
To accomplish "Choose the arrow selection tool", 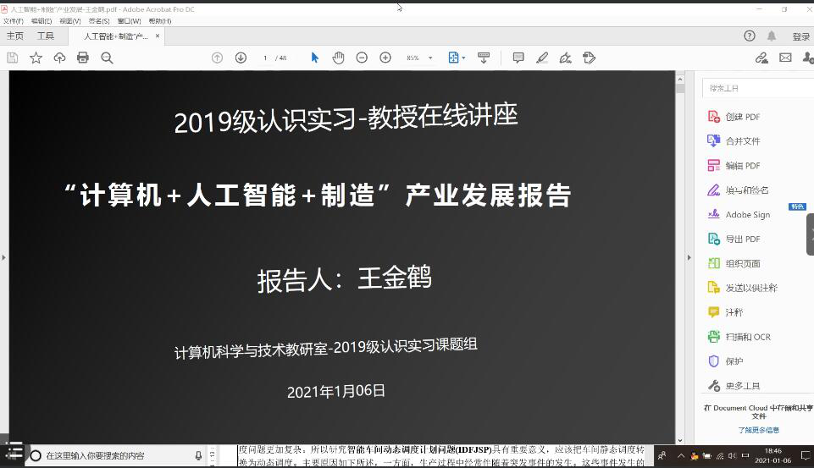I will point(315,58).
